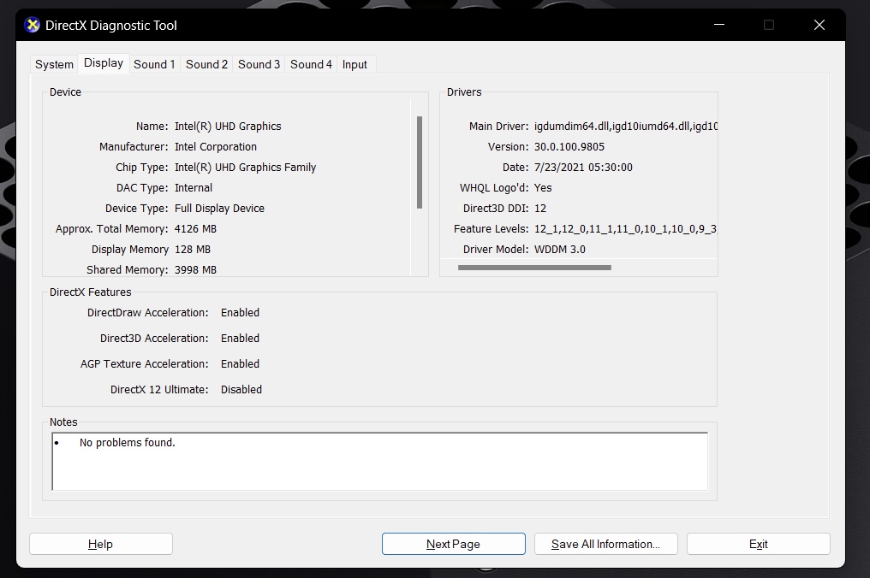Click the DirectX logo icon in title bar
Image resolution: width=870 pixels, height=578 pixels.
(x=33, y=25)
